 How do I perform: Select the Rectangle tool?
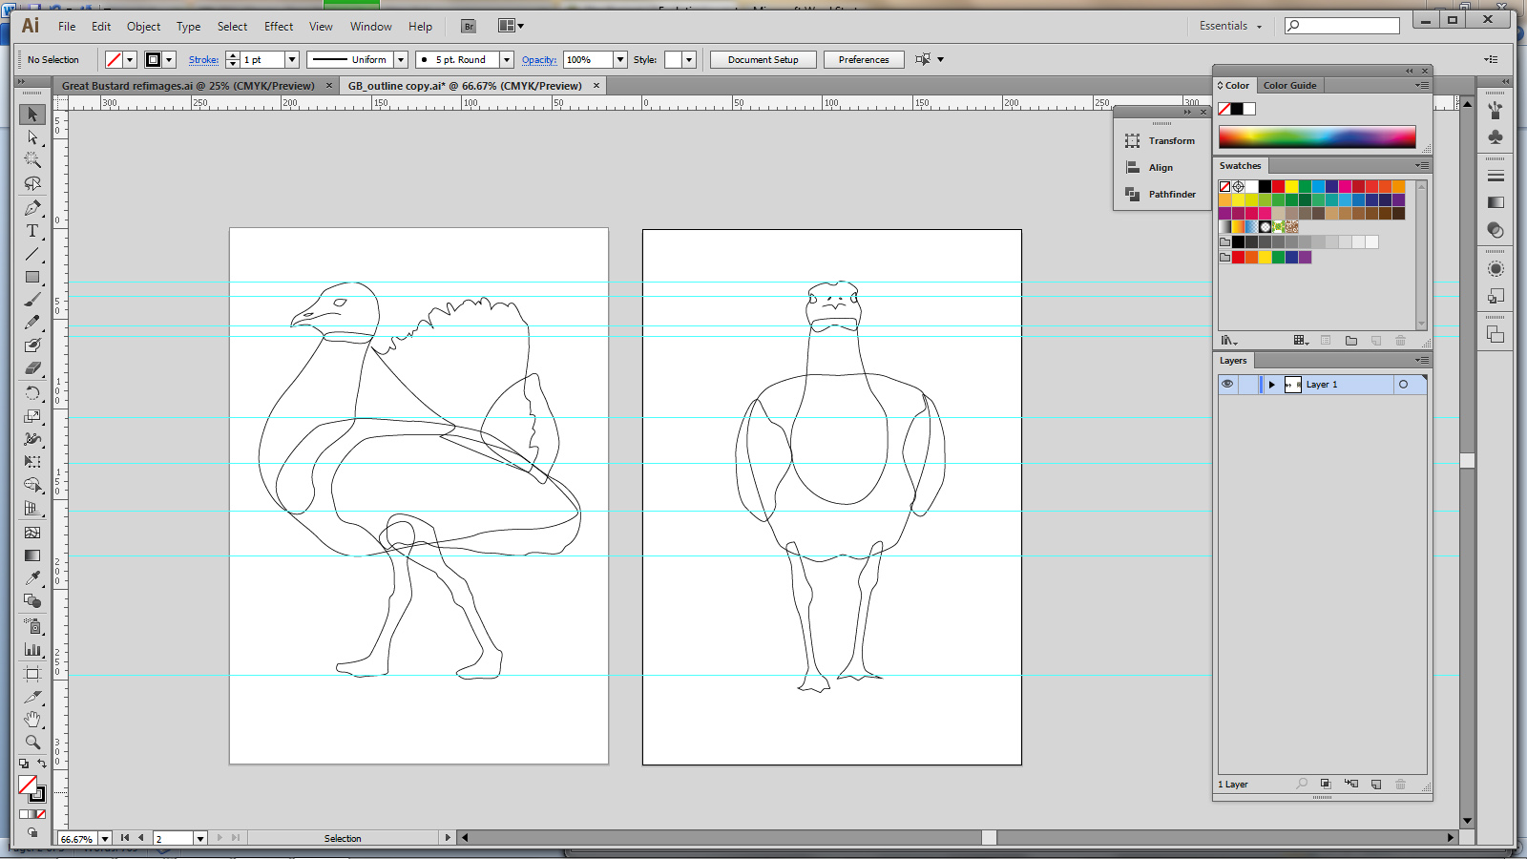click(32, 277)
